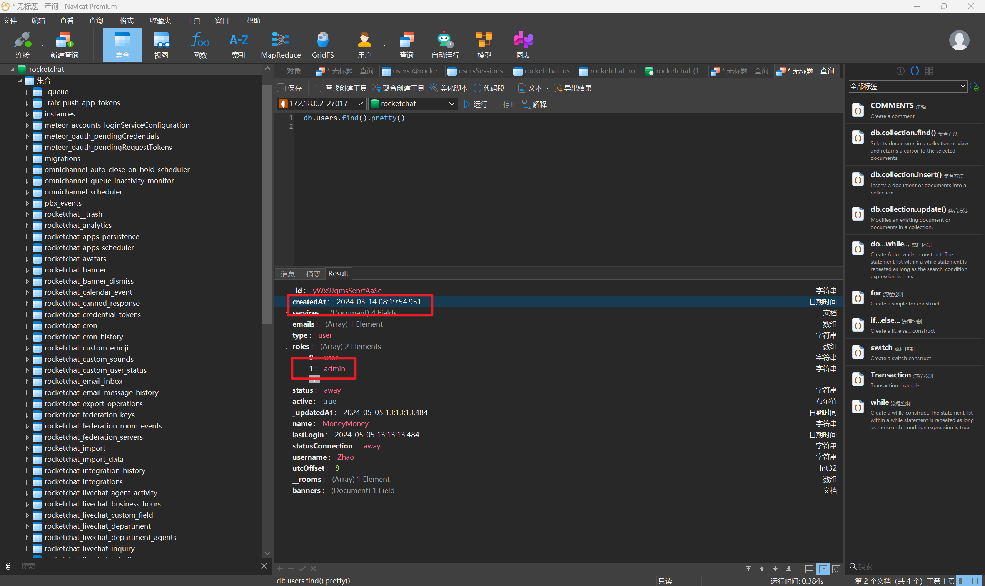This screenshot has width=985, height=586.
Task: Click the user account avatar icon
Action: (x=959, y=40)
